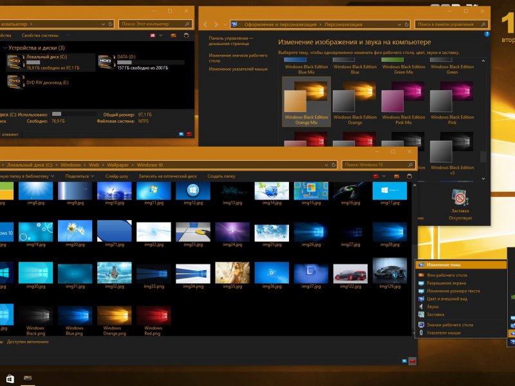Switch to details view in wallpaper folder status bar
Image resolution: width=515 pixels, height=386 pixels.
404,362
